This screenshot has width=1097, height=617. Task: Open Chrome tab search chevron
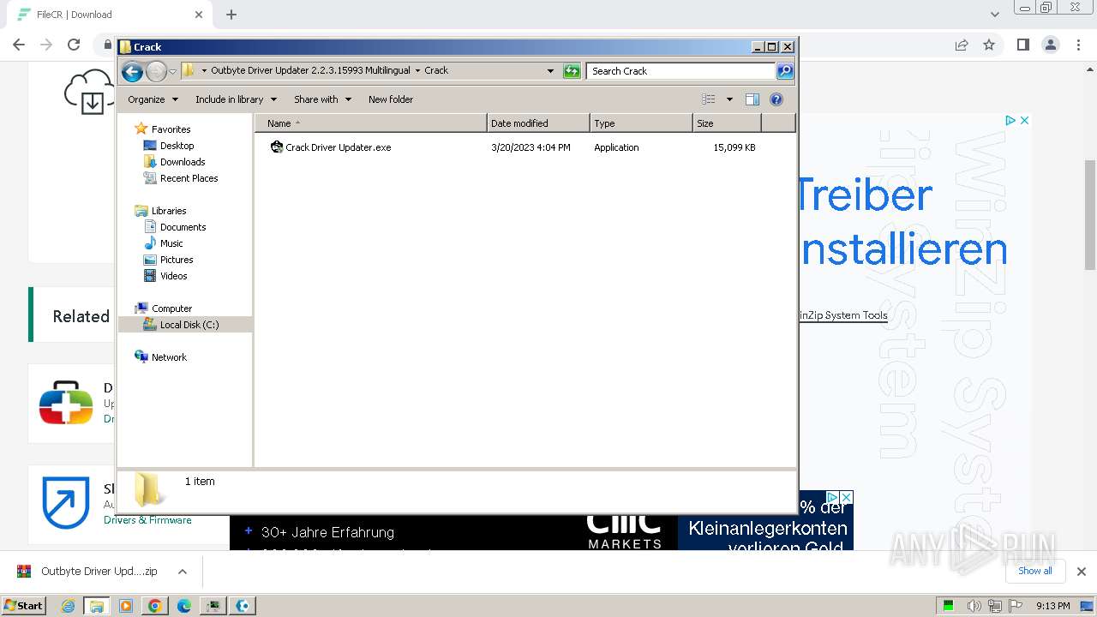pyautogui.click(x=994, y=15)
